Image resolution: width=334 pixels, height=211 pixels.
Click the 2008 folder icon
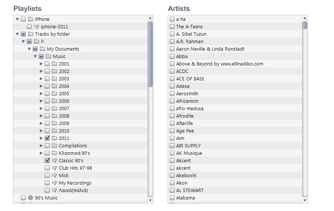point(54,116)
